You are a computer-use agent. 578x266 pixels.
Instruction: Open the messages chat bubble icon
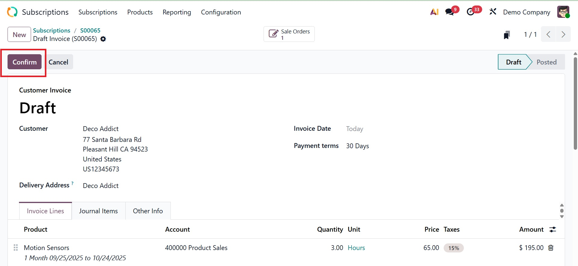[449, 12]
